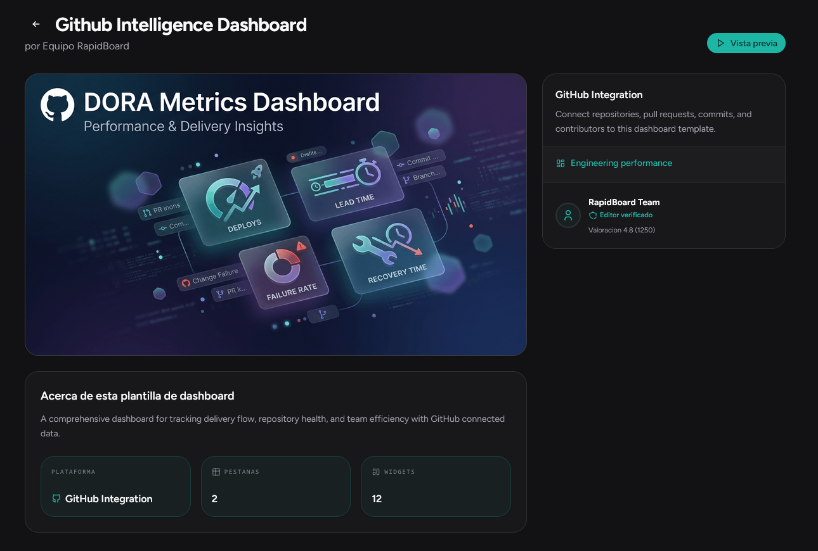818x551 pixels.
Task: Click the comprehensive dashboard description paragraph
Action: click(x=273, y=426)
